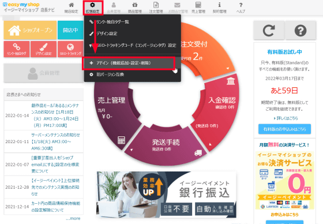Click the SEO・トラッキング globe tile
323x224 pixels.
click(70, 49)
